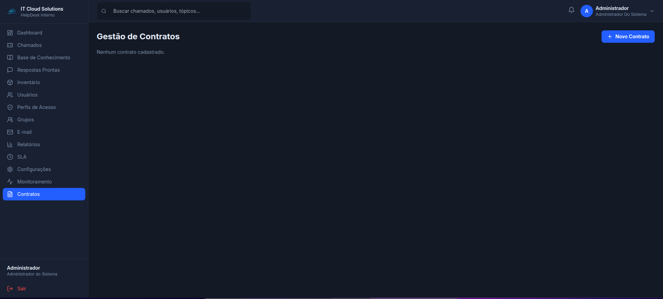This screenshot has height=299, width=663.
Task: Click the Gestão de Contratos heading
Action: point(138,37)
